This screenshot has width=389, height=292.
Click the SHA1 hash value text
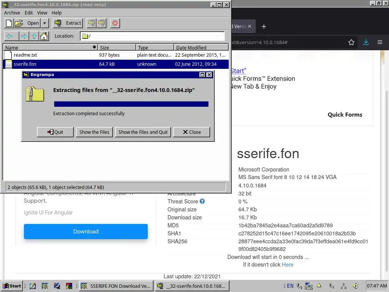tap(297, 233)
